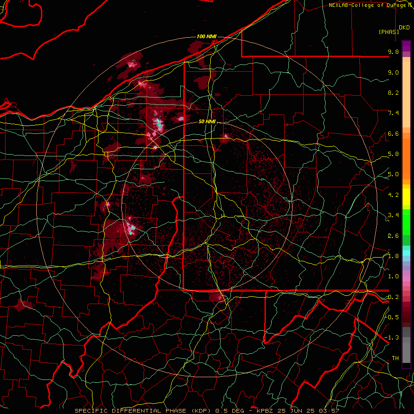Click the "100 NMI" range ring label

pyautogui.click(x=207, y=36)
